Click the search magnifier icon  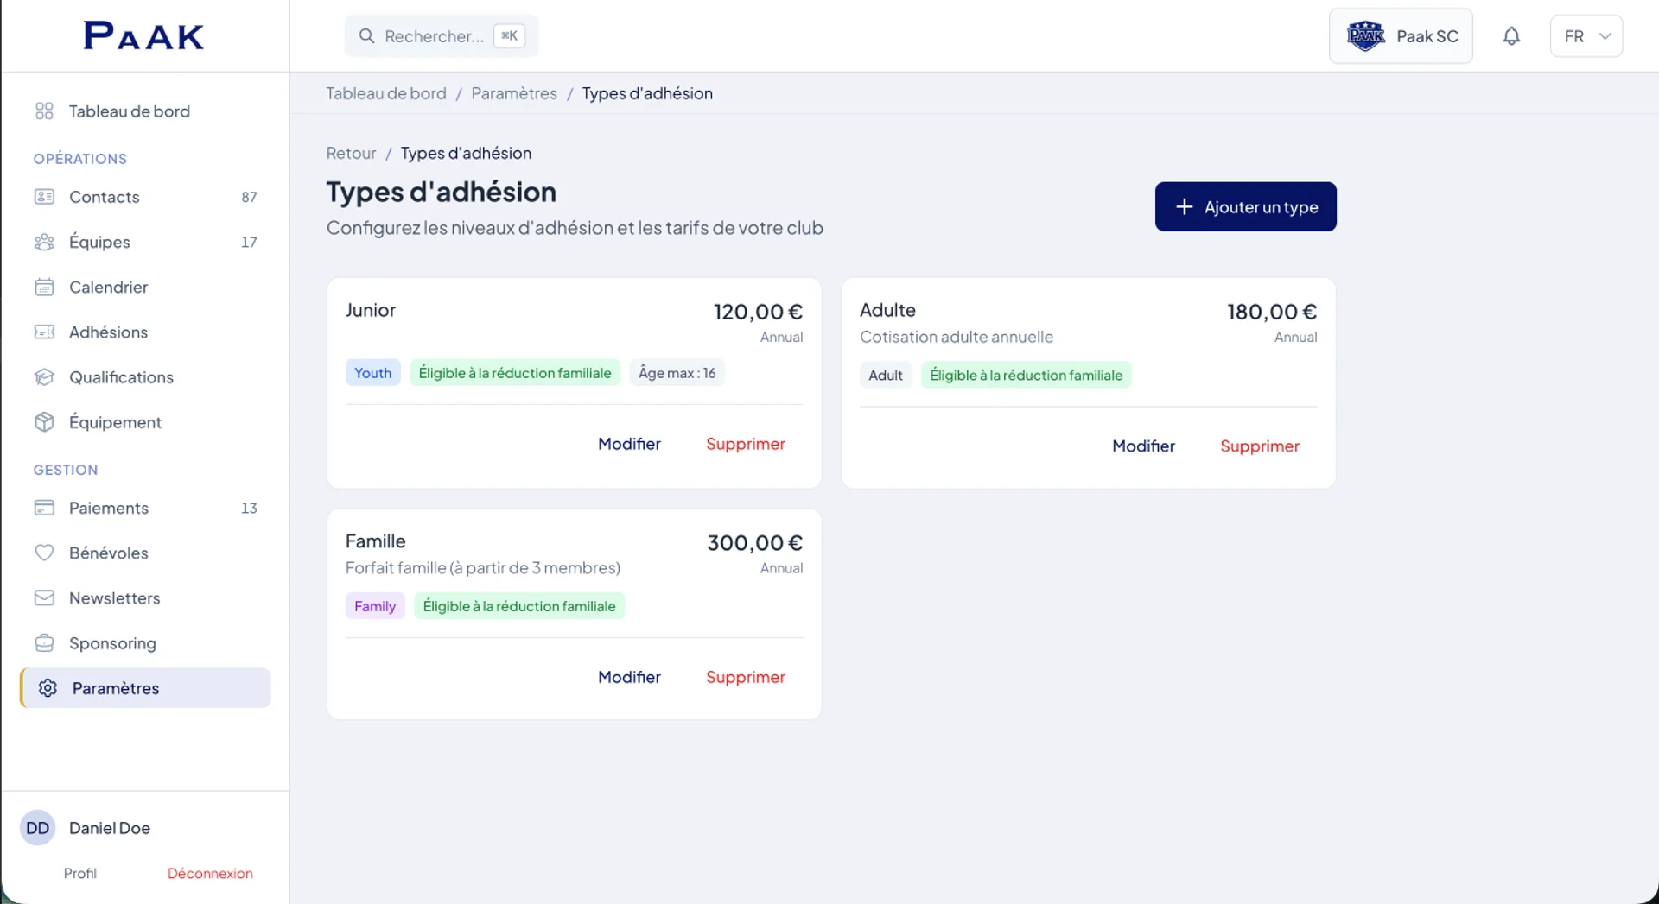366,35
